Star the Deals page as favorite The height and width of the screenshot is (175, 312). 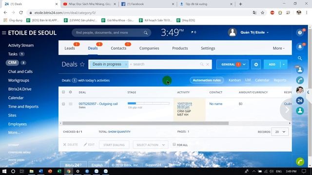[x=82, y=64]
